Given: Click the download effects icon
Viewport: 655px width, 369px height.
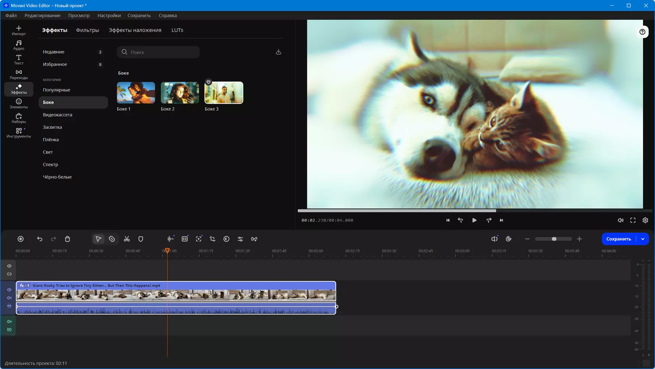Looking at the screenshot, I should pos(278,52).
